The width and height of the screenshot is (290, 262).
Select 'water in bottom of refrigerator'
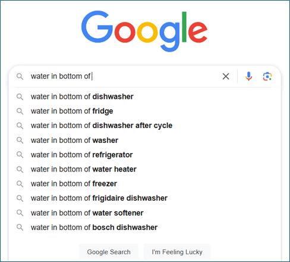coord(145,155)
